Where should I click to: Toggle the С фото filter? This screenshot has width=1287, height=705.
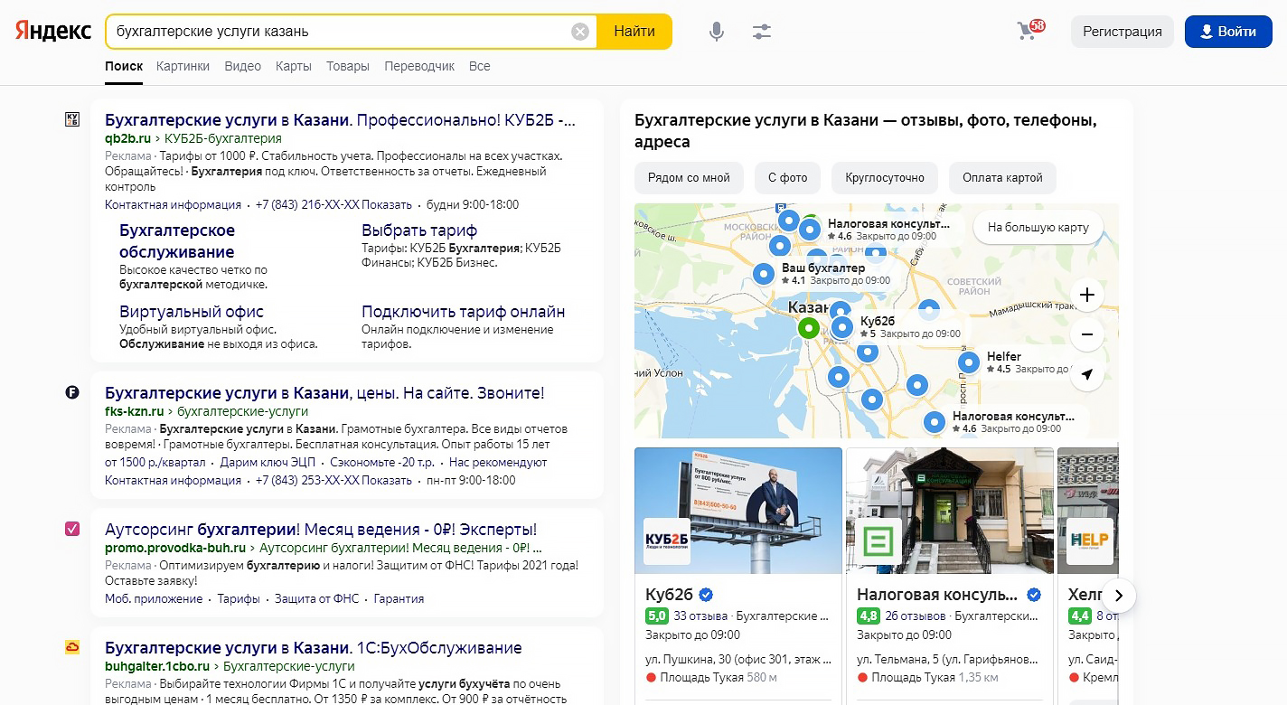point(787,178)
